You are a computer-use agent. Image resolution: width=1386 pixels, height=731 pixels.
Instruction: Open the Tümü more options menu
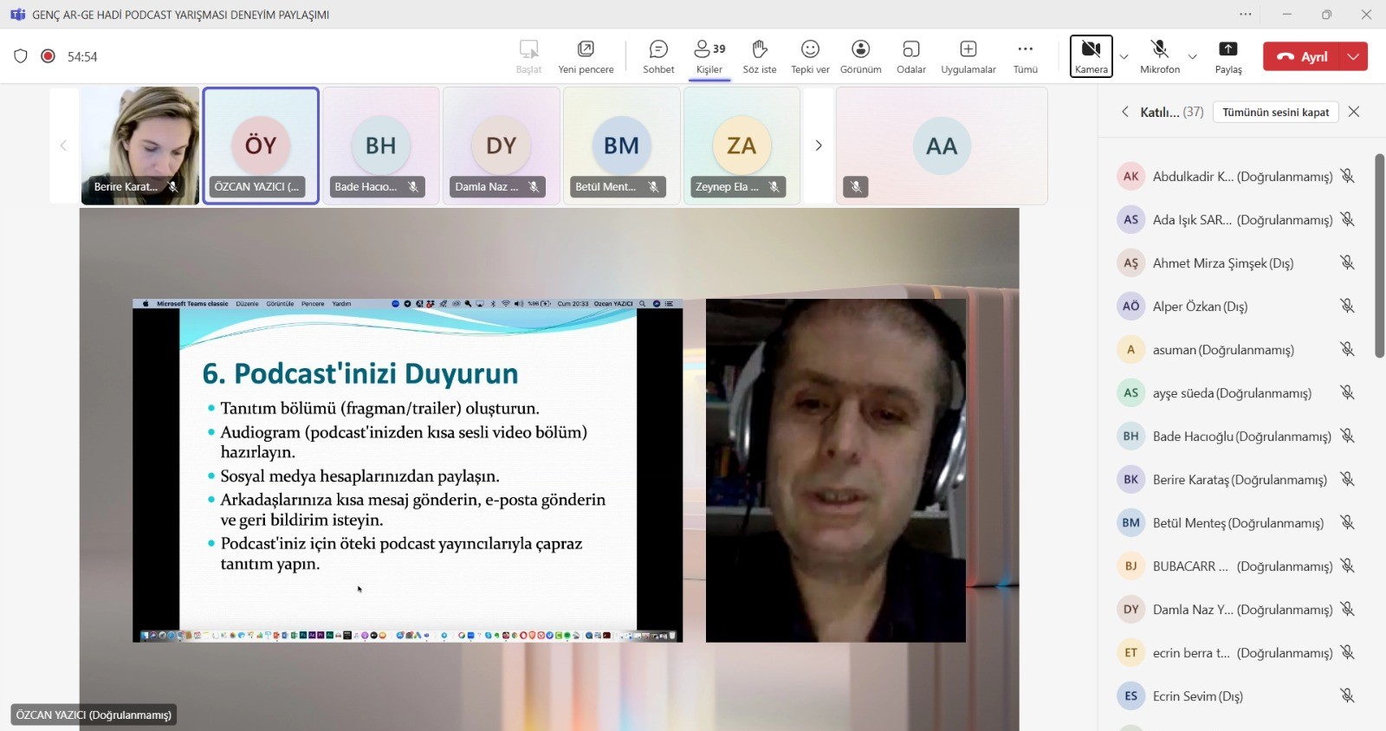point(1025,56)
